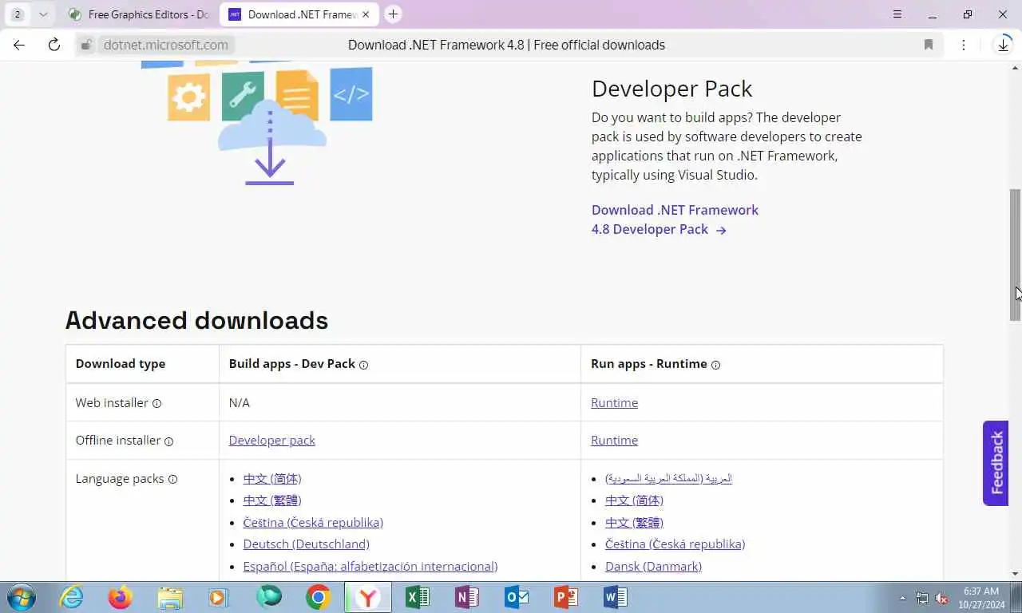Screen dimensions: 1022x613
Task: Launch Outlook from the taskbar
Action: 517,597
